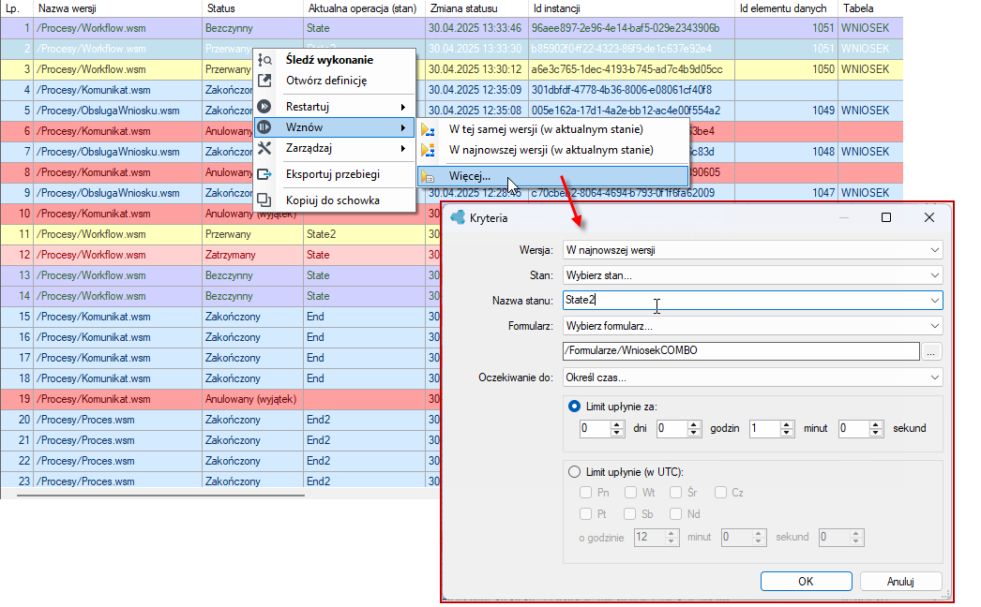Click the sekund field in Limit upłynie za
981x607 pixels.
[854, 429]
